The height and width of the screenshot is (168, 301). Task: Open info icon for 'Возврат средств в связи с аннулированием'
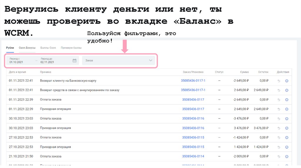coord(287,90)
